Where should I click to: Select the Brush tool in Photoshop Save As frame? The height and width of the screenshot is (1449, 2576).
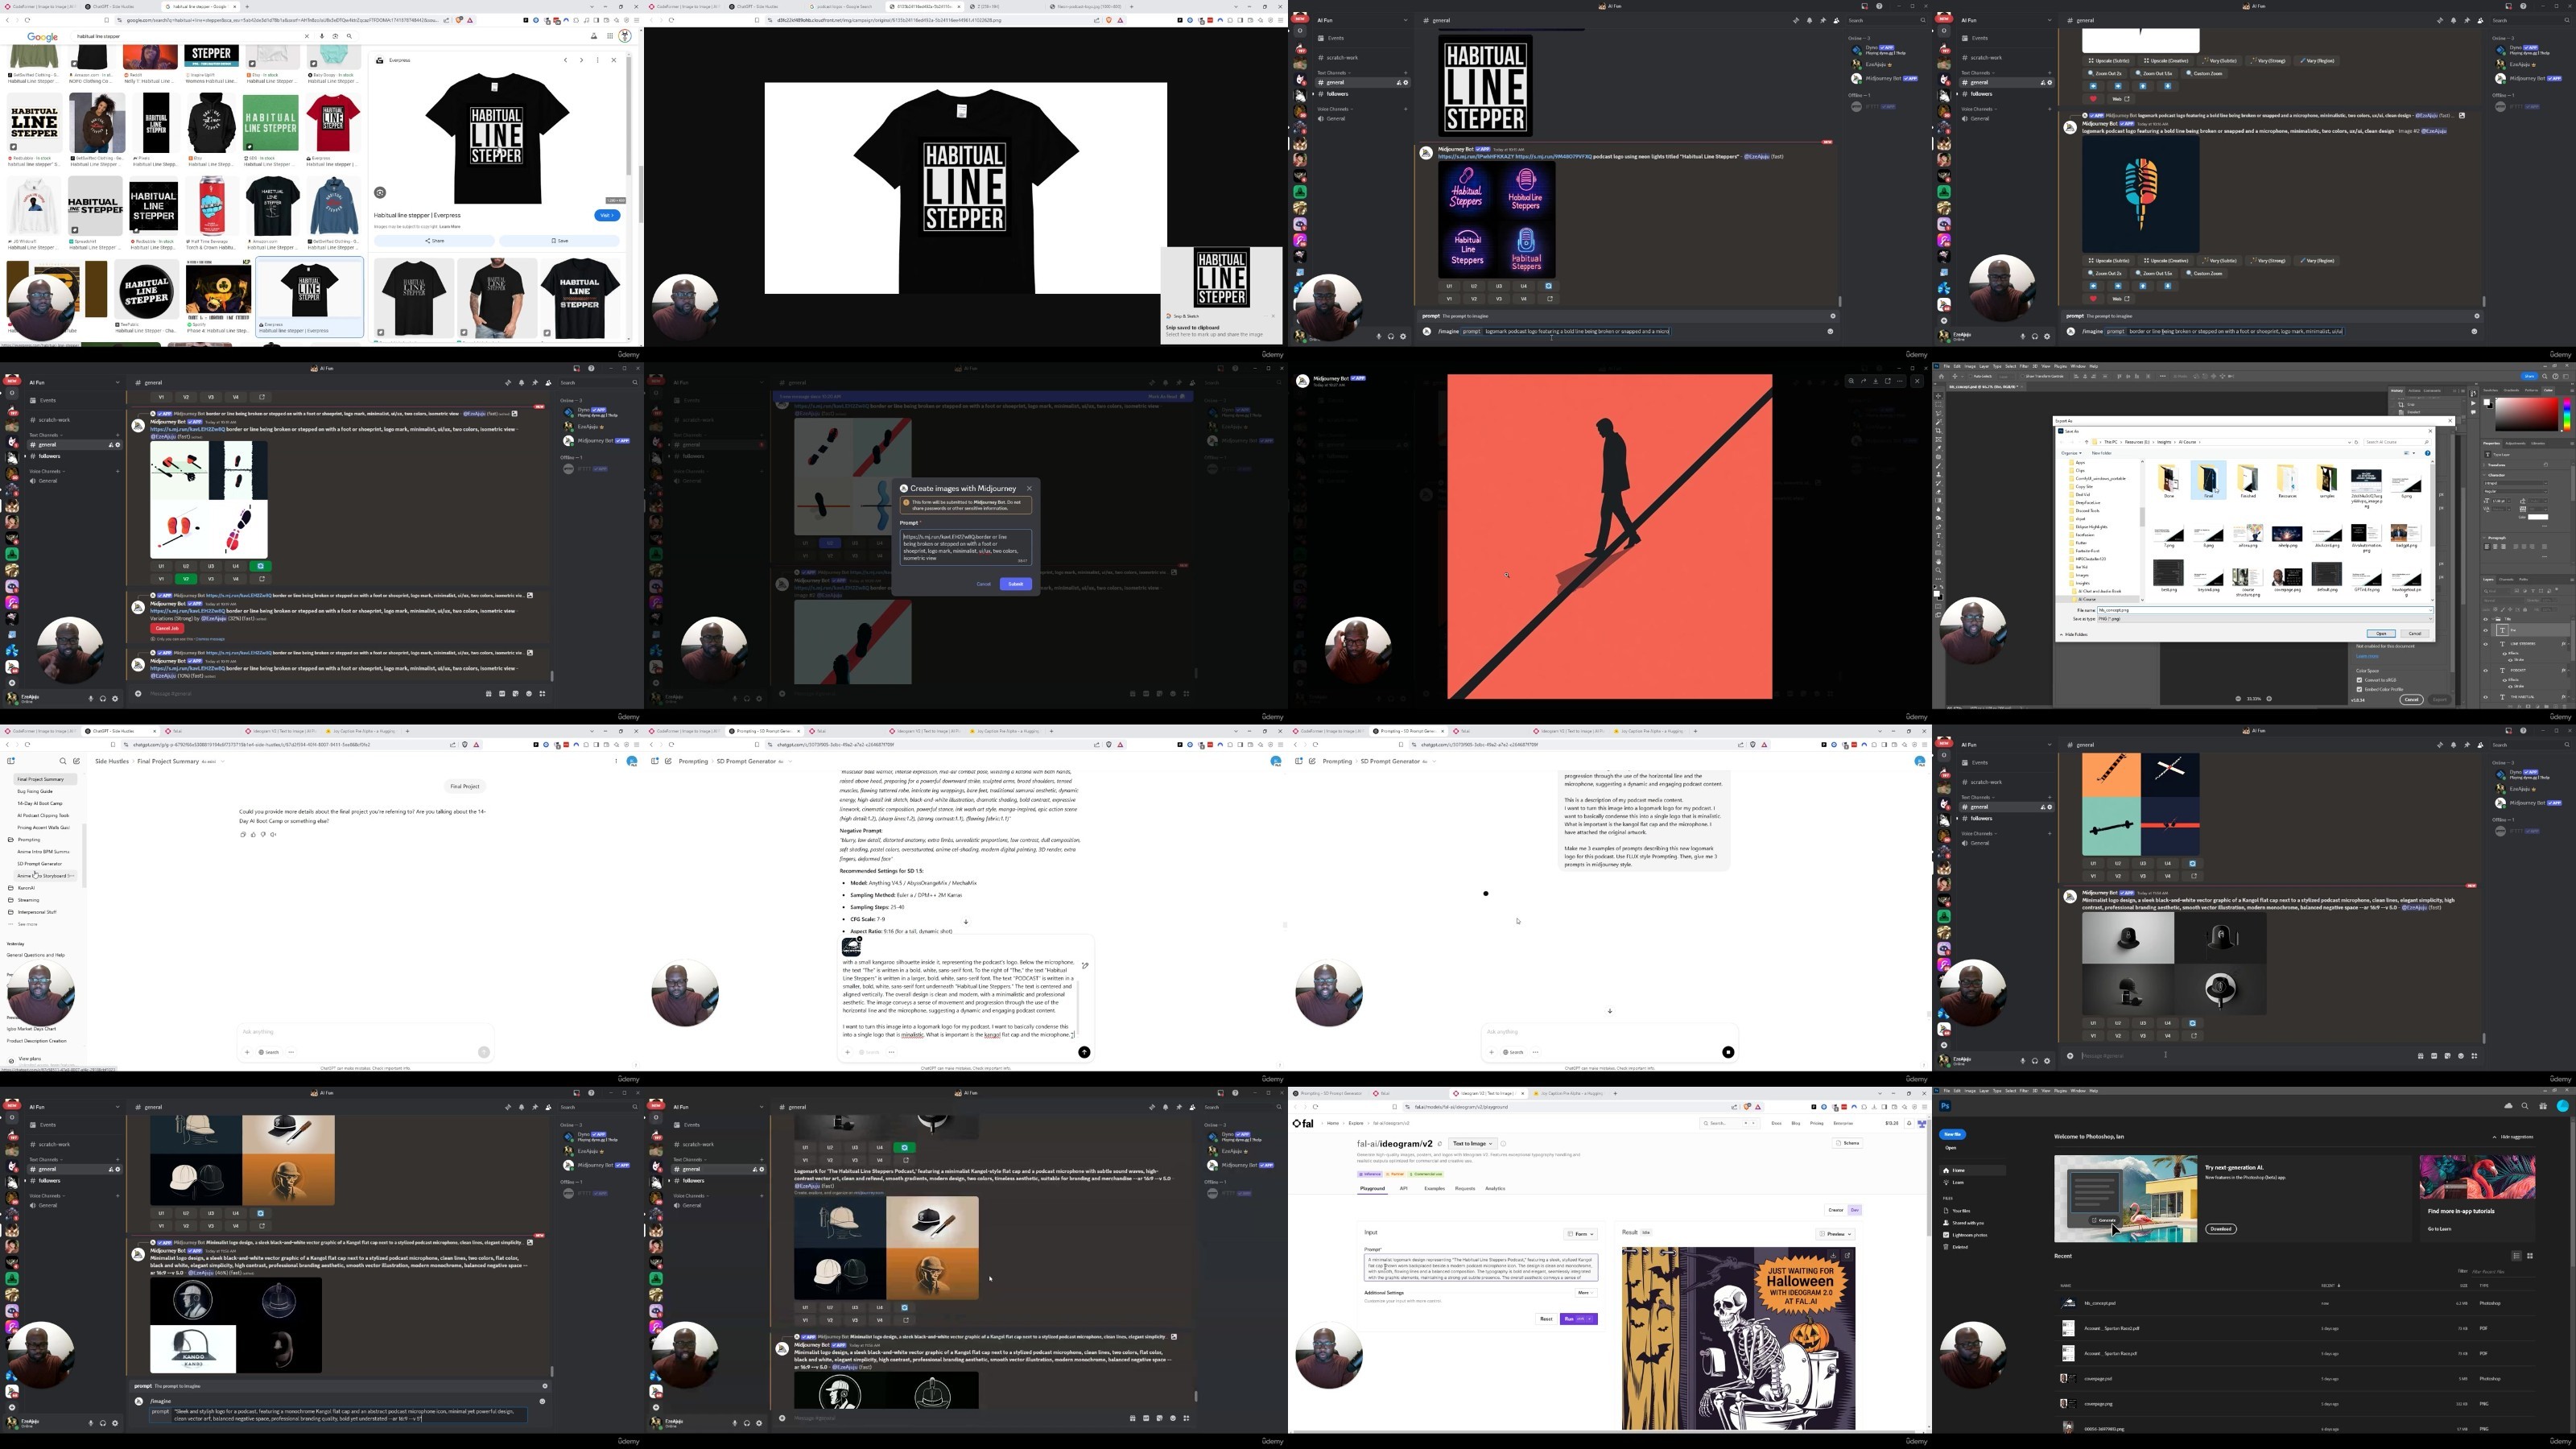(x=1938, y=466)
